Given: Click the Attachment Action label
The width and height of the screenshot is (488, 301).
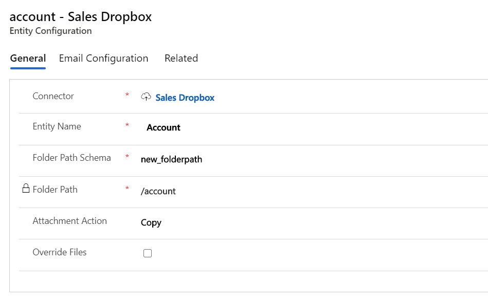Looking at the screenshot, I should coord(70,221).
